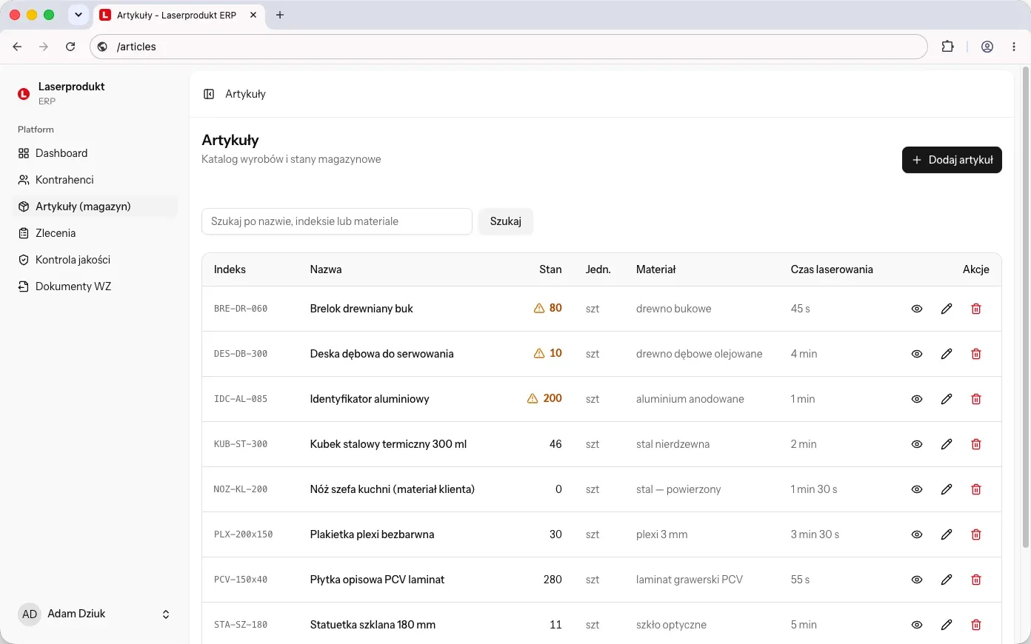Open the browser extensions icon
Viewport: 1031px width, 644px height.
click(x=947, y=47)
